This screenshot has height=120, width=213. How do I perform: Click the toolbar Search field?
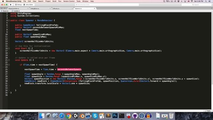tap(196, 5)
